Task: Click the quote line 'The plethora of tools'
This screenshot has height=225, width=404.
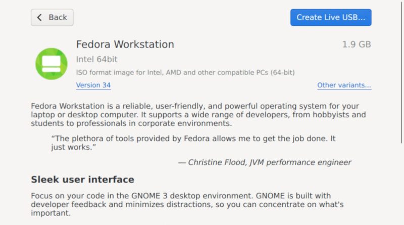Action: click(x=193, y=139)
